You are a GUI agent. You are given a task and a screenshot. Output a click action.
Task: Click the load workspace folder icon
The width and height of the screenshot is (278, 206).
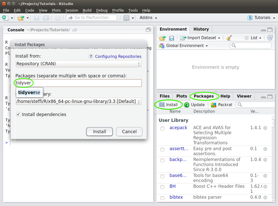point(162,38)
